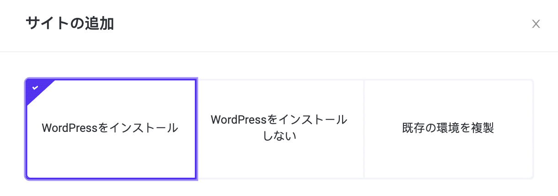The width and height of the screenshot is (558, 196).
Task: Select 既存の環境を複製 option card
Action: point(449,129)
